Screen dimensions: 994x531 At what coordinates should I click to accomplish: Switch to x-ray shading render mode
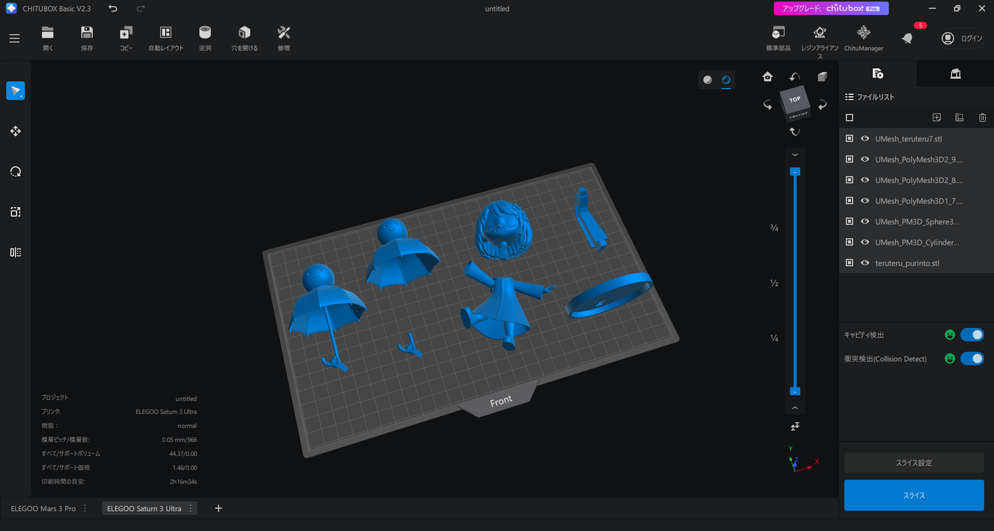click(x=726, y=80)
